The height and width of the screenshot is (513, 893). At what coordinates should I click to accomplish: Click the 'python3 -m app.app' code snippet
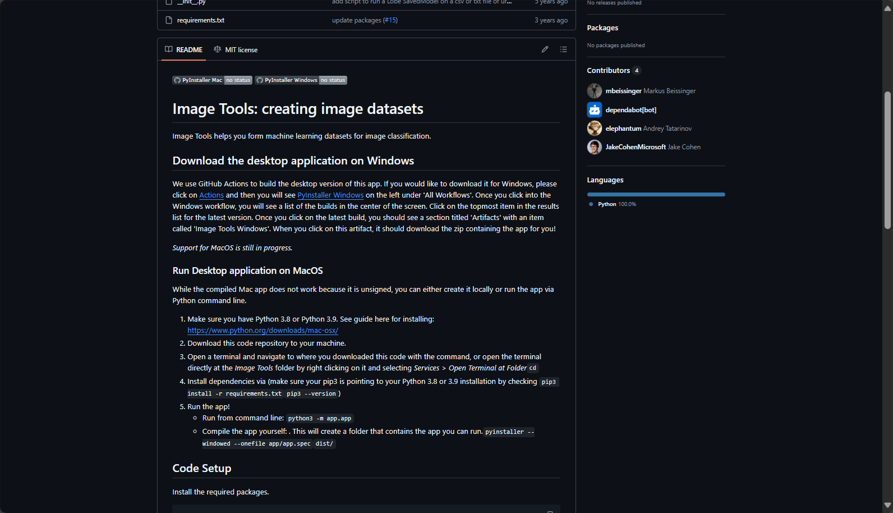click(320, 419)
